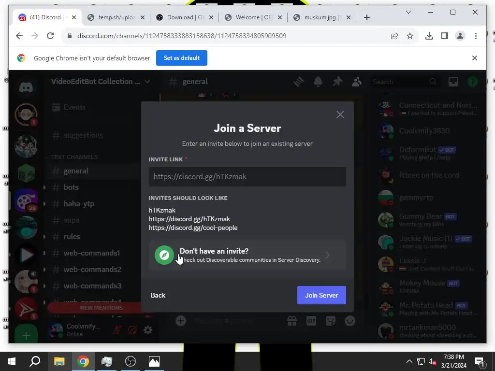Screen dimensions: 495x371
Task: Toggle microphone mute in user panel
Action: tap(117, 330)
